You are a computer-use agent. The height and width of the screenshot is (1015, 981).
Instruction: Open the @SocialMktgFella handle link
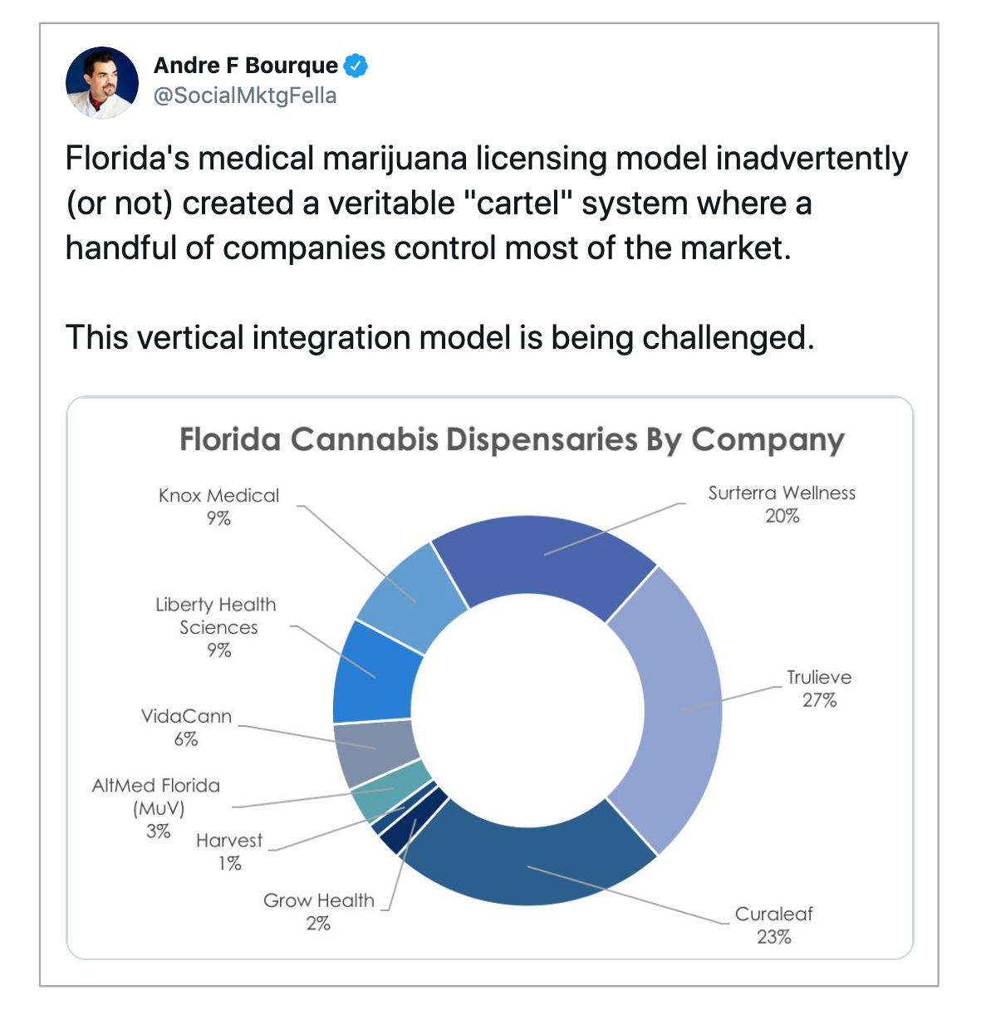coord(246,96)
